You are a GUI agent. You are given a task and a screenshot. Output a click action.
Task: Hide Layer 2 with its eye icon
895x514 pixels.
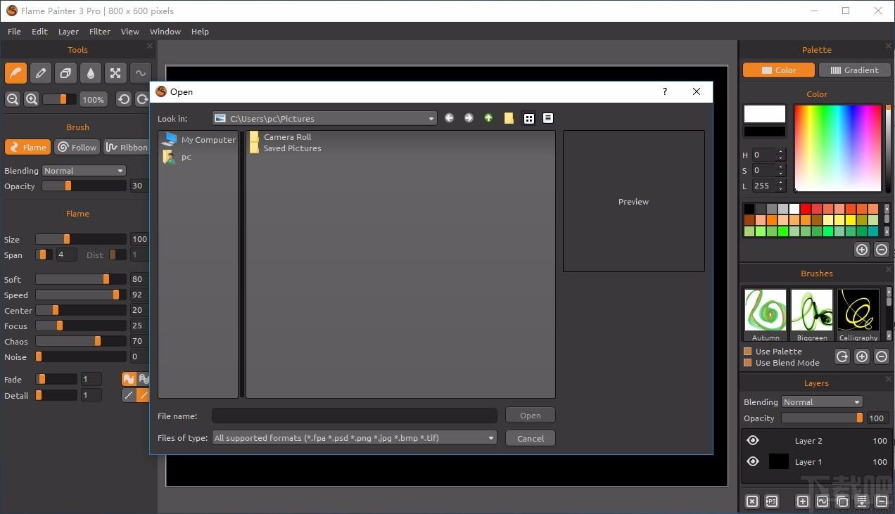(x=753, y=441)
